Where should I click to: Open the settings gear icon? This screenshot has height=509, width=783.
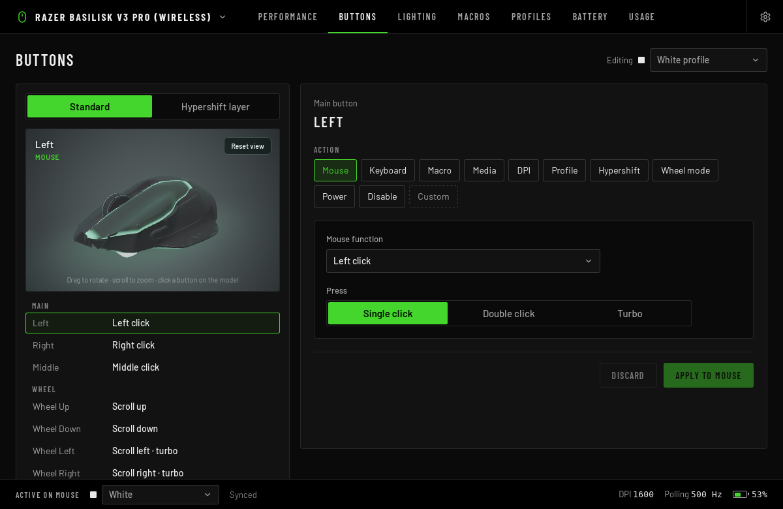[765, 17]
